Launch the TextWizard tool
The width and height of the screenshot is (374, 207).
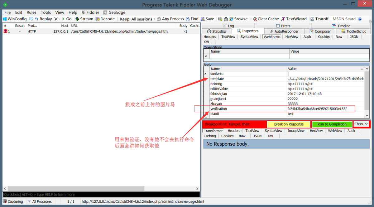point(294,19)
